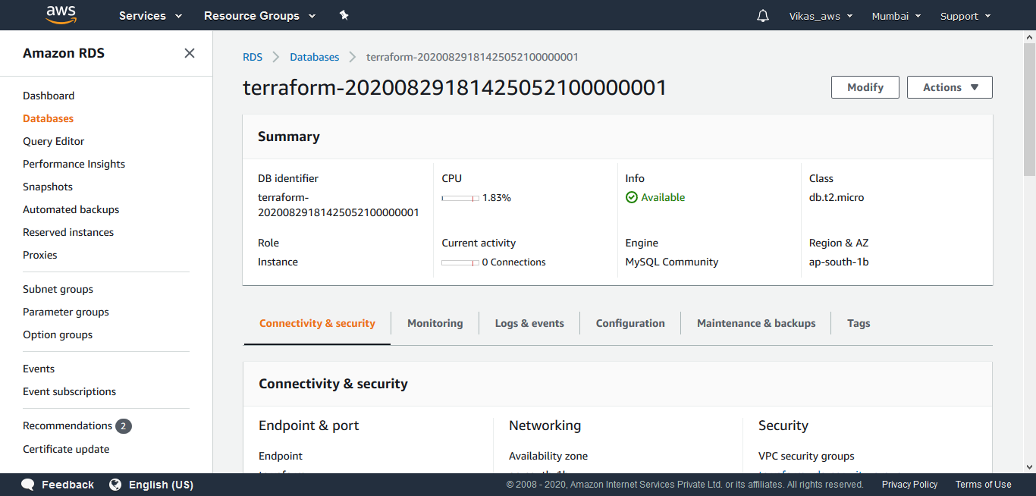The image size is (1036, 496).
Task: Click the Security heading
Action: tap(783, 425)
